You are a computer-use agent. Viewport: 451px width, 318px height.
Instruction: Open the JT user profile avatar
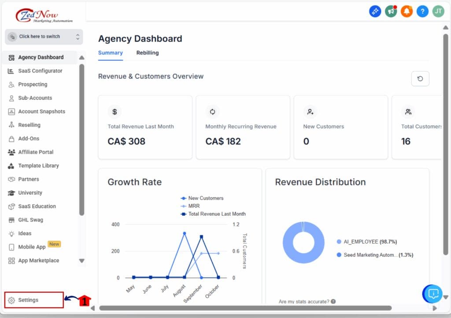click(438, 11)
